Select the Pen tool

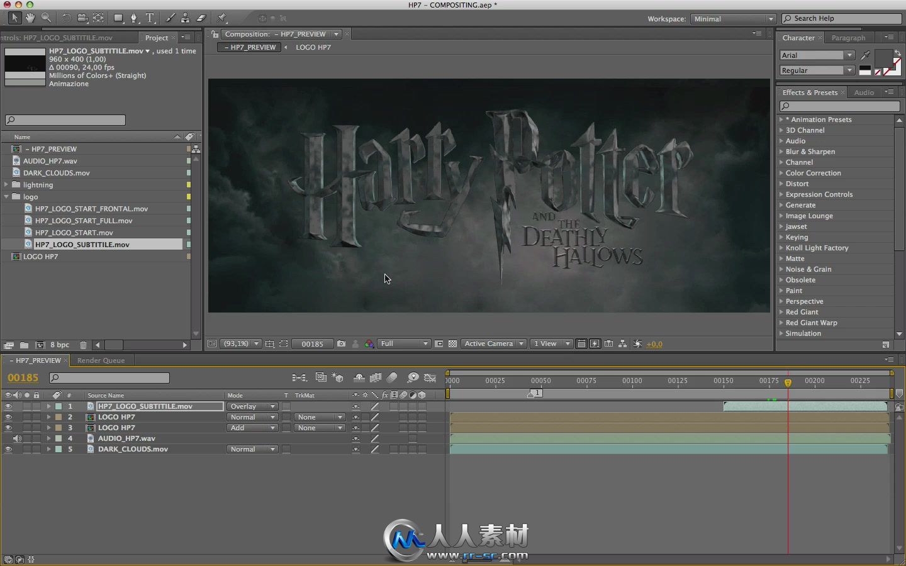(x=134, y=18)
